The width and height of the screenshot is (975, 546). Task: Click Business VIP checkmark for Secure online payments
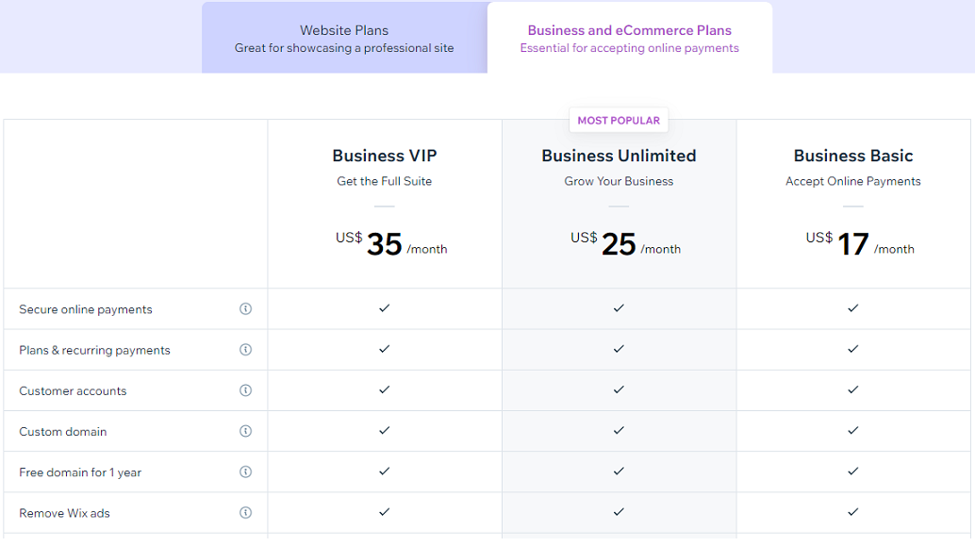coord(385,307)
